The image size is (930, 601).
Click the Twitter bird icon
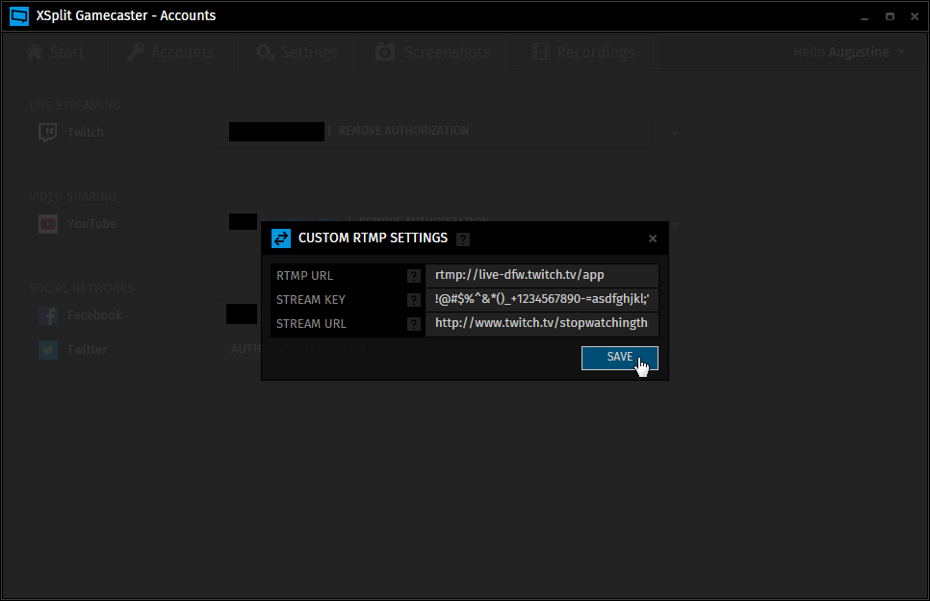coord(48,350)
